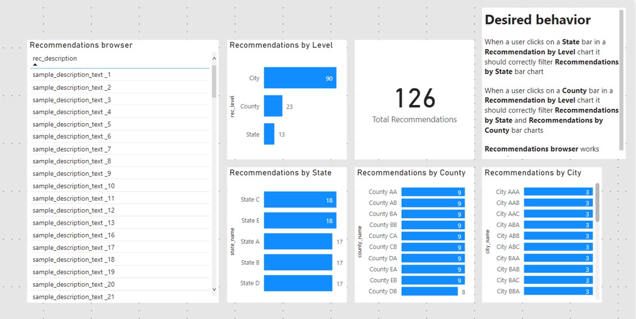Select the City AAC bar

[x=558, y=213]
